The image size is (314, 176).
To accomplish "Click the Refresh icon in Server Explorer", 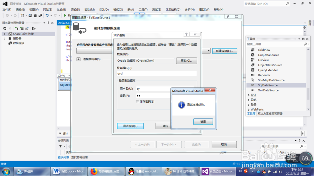I will coord(5,28).
